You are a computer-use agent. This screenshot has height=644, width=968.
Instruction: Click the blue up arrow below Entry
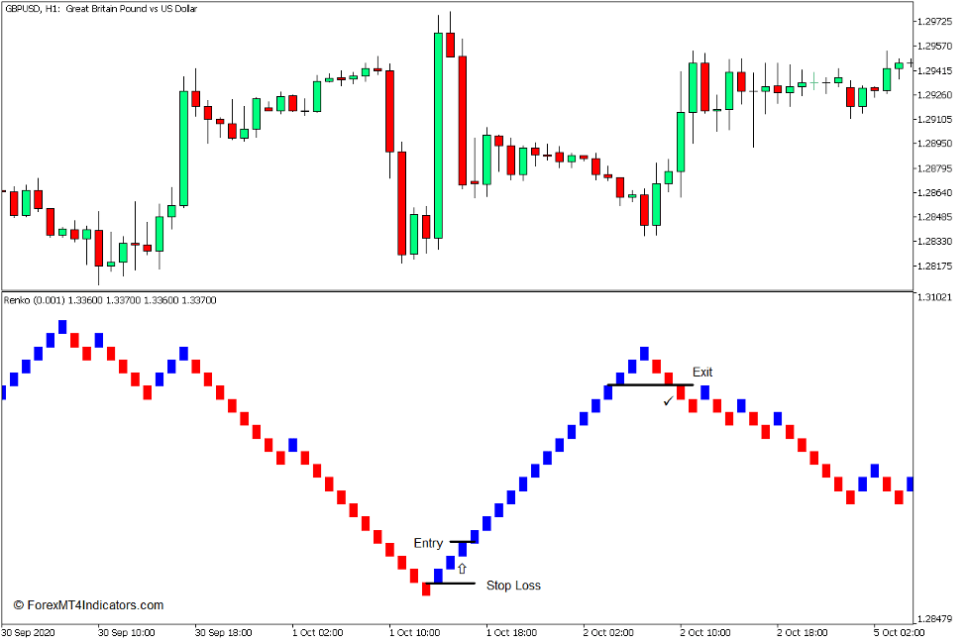(x=464, y=568)
